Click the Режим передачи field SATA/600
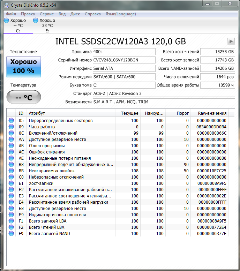Viewport: 240px width, 271px height. pos(124,77)
